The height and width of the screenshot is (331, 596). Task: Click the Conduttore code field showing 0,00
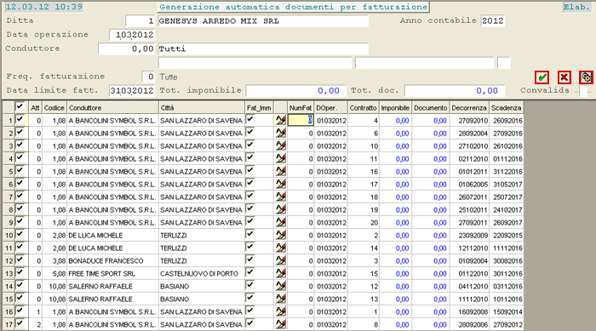point(127,49)
